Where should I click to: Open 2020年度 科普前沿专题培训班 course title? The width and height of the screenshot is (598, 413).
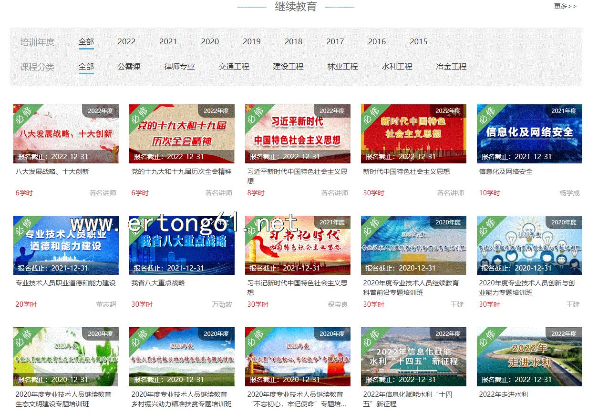[x=411, y=288]
